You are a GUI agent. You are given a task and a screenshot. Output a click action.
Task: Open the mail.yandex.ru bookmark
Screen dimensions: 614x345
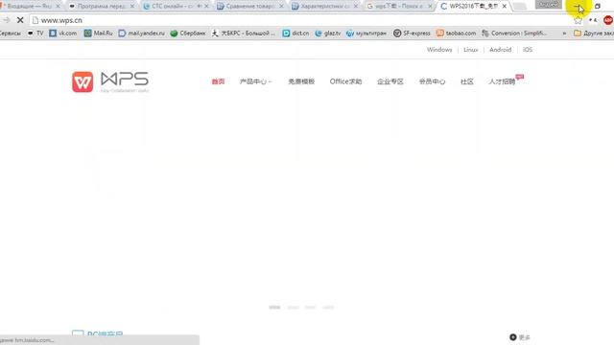[x=142, y=34]
